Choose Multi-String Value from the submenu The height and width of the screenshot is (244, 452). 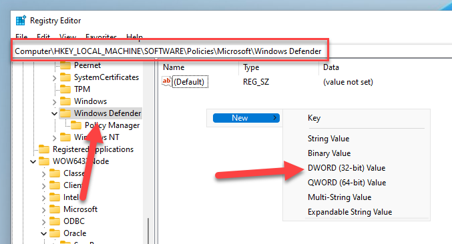pyautogui.click(x=340, y=197)
